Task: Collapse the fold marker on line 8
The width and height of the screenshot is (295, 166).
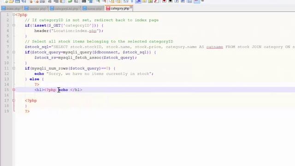Action: click(x=14, y=52)
